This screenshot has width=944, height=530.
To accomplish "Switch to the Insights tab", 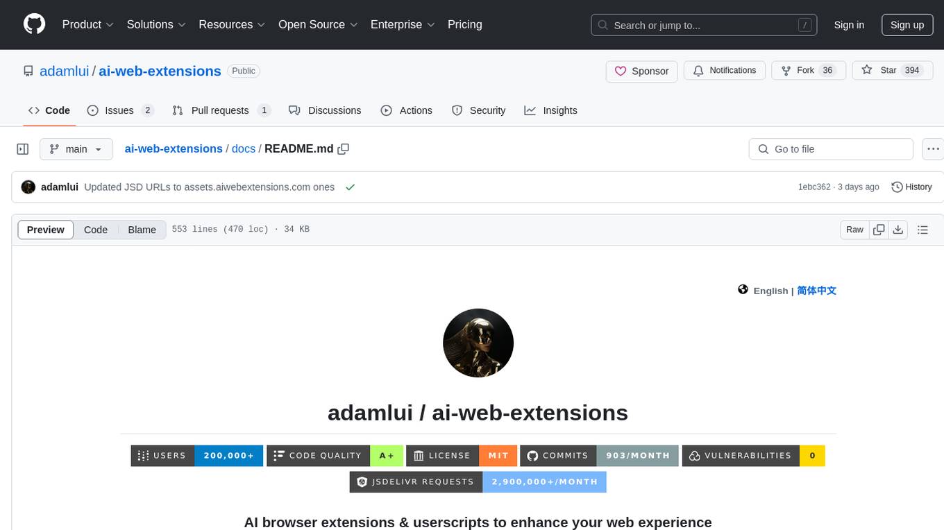I will [x=551, y=110].
